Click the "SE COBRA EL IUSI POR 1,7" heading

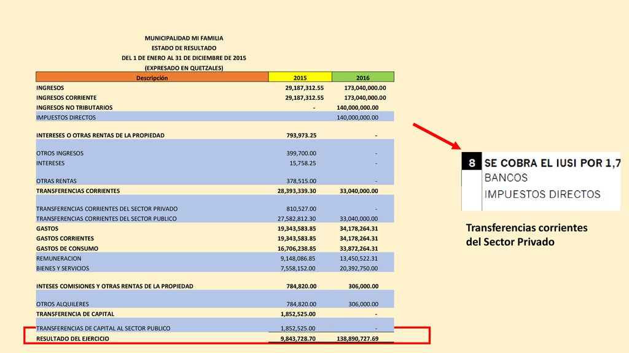click(552, 163)
